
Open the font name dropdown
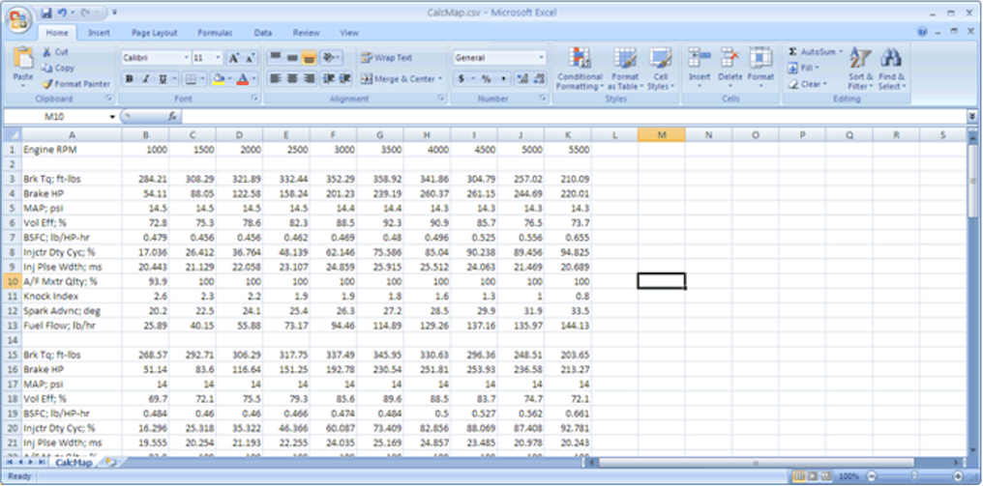(x=186, y=58)
